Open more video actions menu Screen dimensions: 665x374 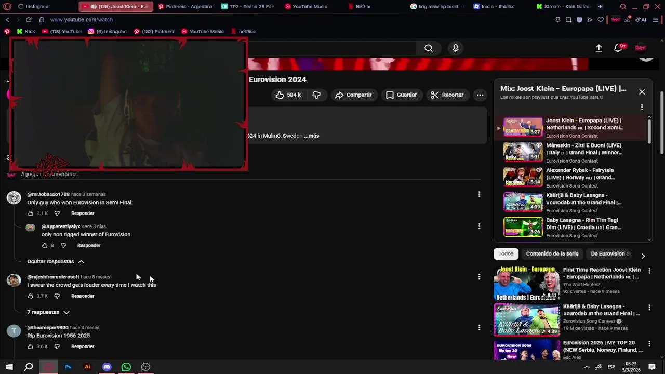tap(480, 95)
